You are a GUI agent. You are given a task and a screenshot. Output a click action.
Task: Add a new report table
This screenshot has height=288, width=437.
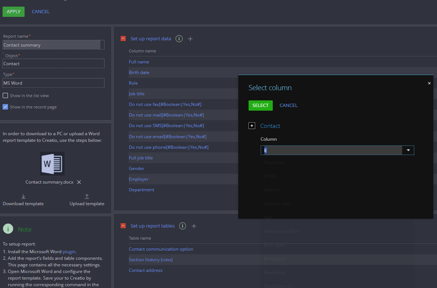pyautogui.click(x=194, y=226)
